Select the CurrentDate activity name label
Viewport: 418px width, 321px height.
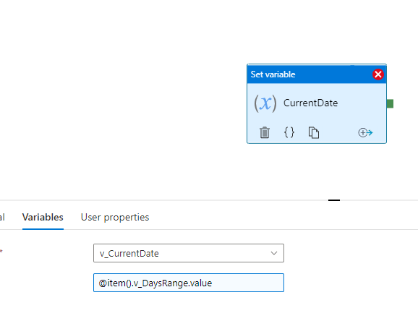coord(310,103)
